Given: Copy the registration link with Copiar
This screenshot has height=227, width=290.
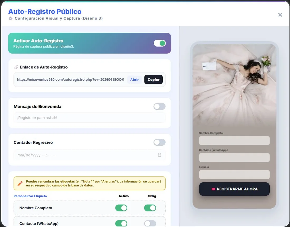Looking at the screenshot, I should click(x=153, y=80).
